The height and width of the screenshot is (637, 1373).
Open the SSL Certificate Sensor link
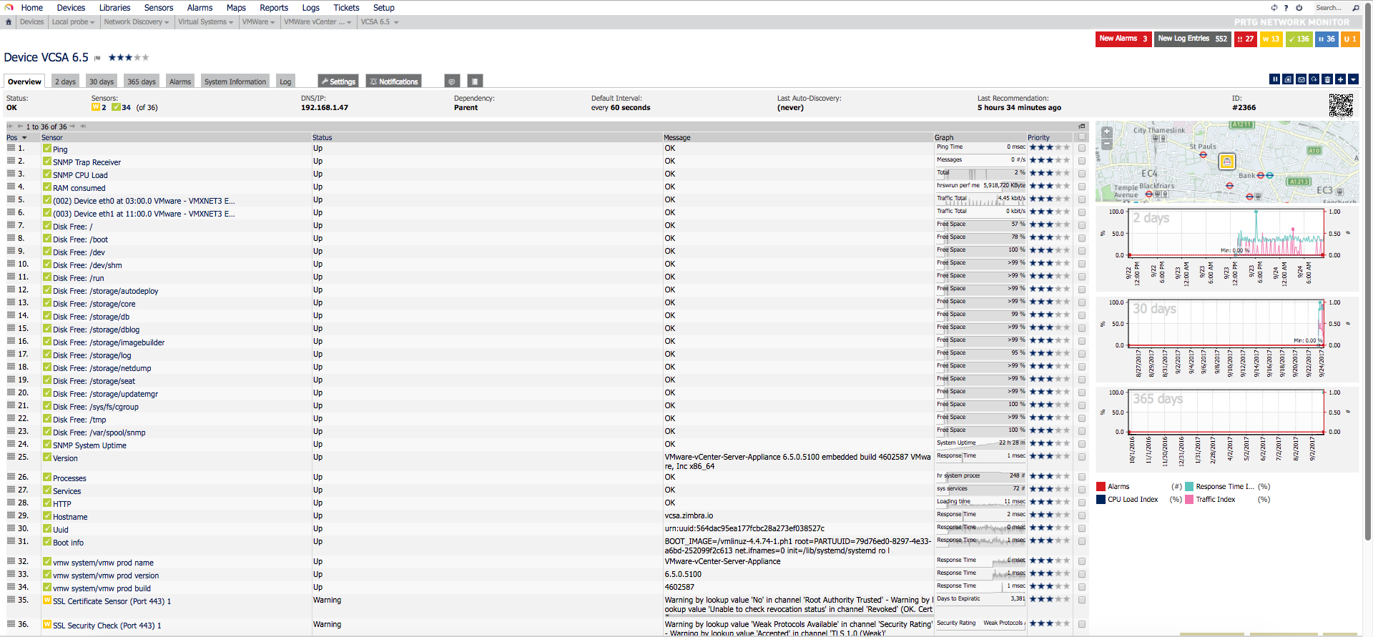coord(112,601)
